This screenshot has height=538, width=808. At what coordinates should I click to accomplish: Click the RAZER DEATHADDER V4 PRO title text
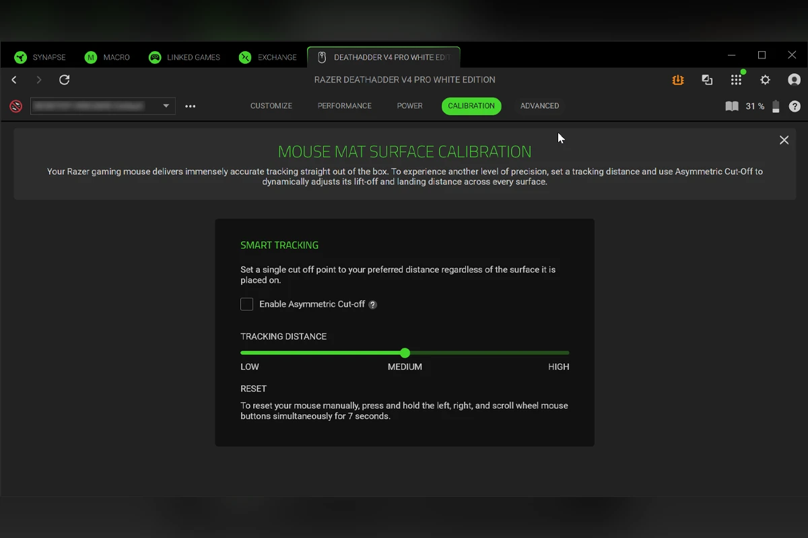click(x=405, y=80)
